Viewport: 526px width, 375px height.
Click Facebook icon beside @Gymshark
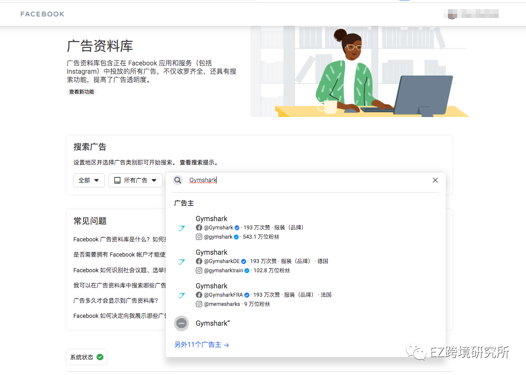199,228
